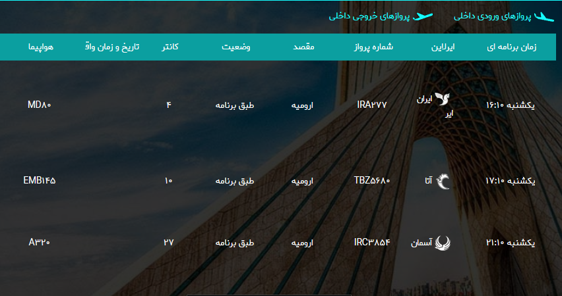Click aircraft type MD80
The width and height of the screenshot is (562, 296).
(40, 105)
